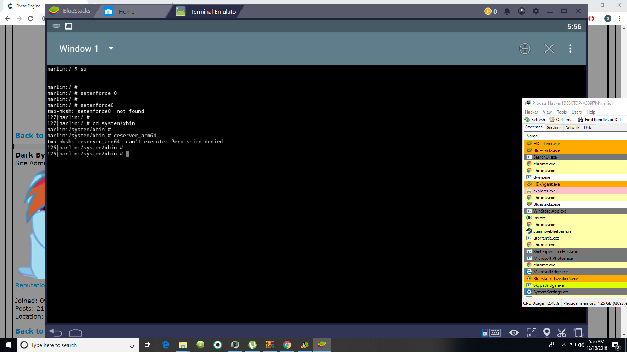Image resolution: width=627 pixels, height=352 pixels.
Task: Toggle BlueStacks fullscreen mode
Action: (532, 332)
